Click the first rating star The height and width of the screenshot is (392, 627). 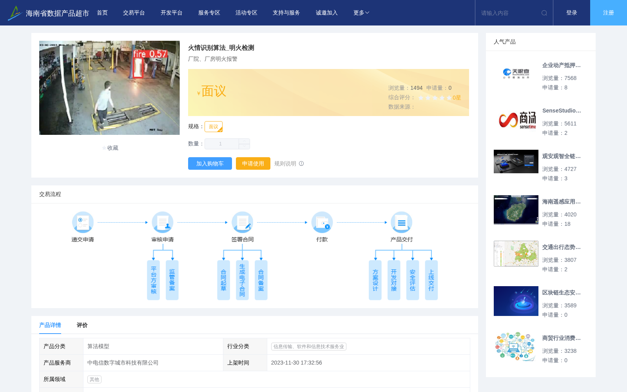pos(421,98)
